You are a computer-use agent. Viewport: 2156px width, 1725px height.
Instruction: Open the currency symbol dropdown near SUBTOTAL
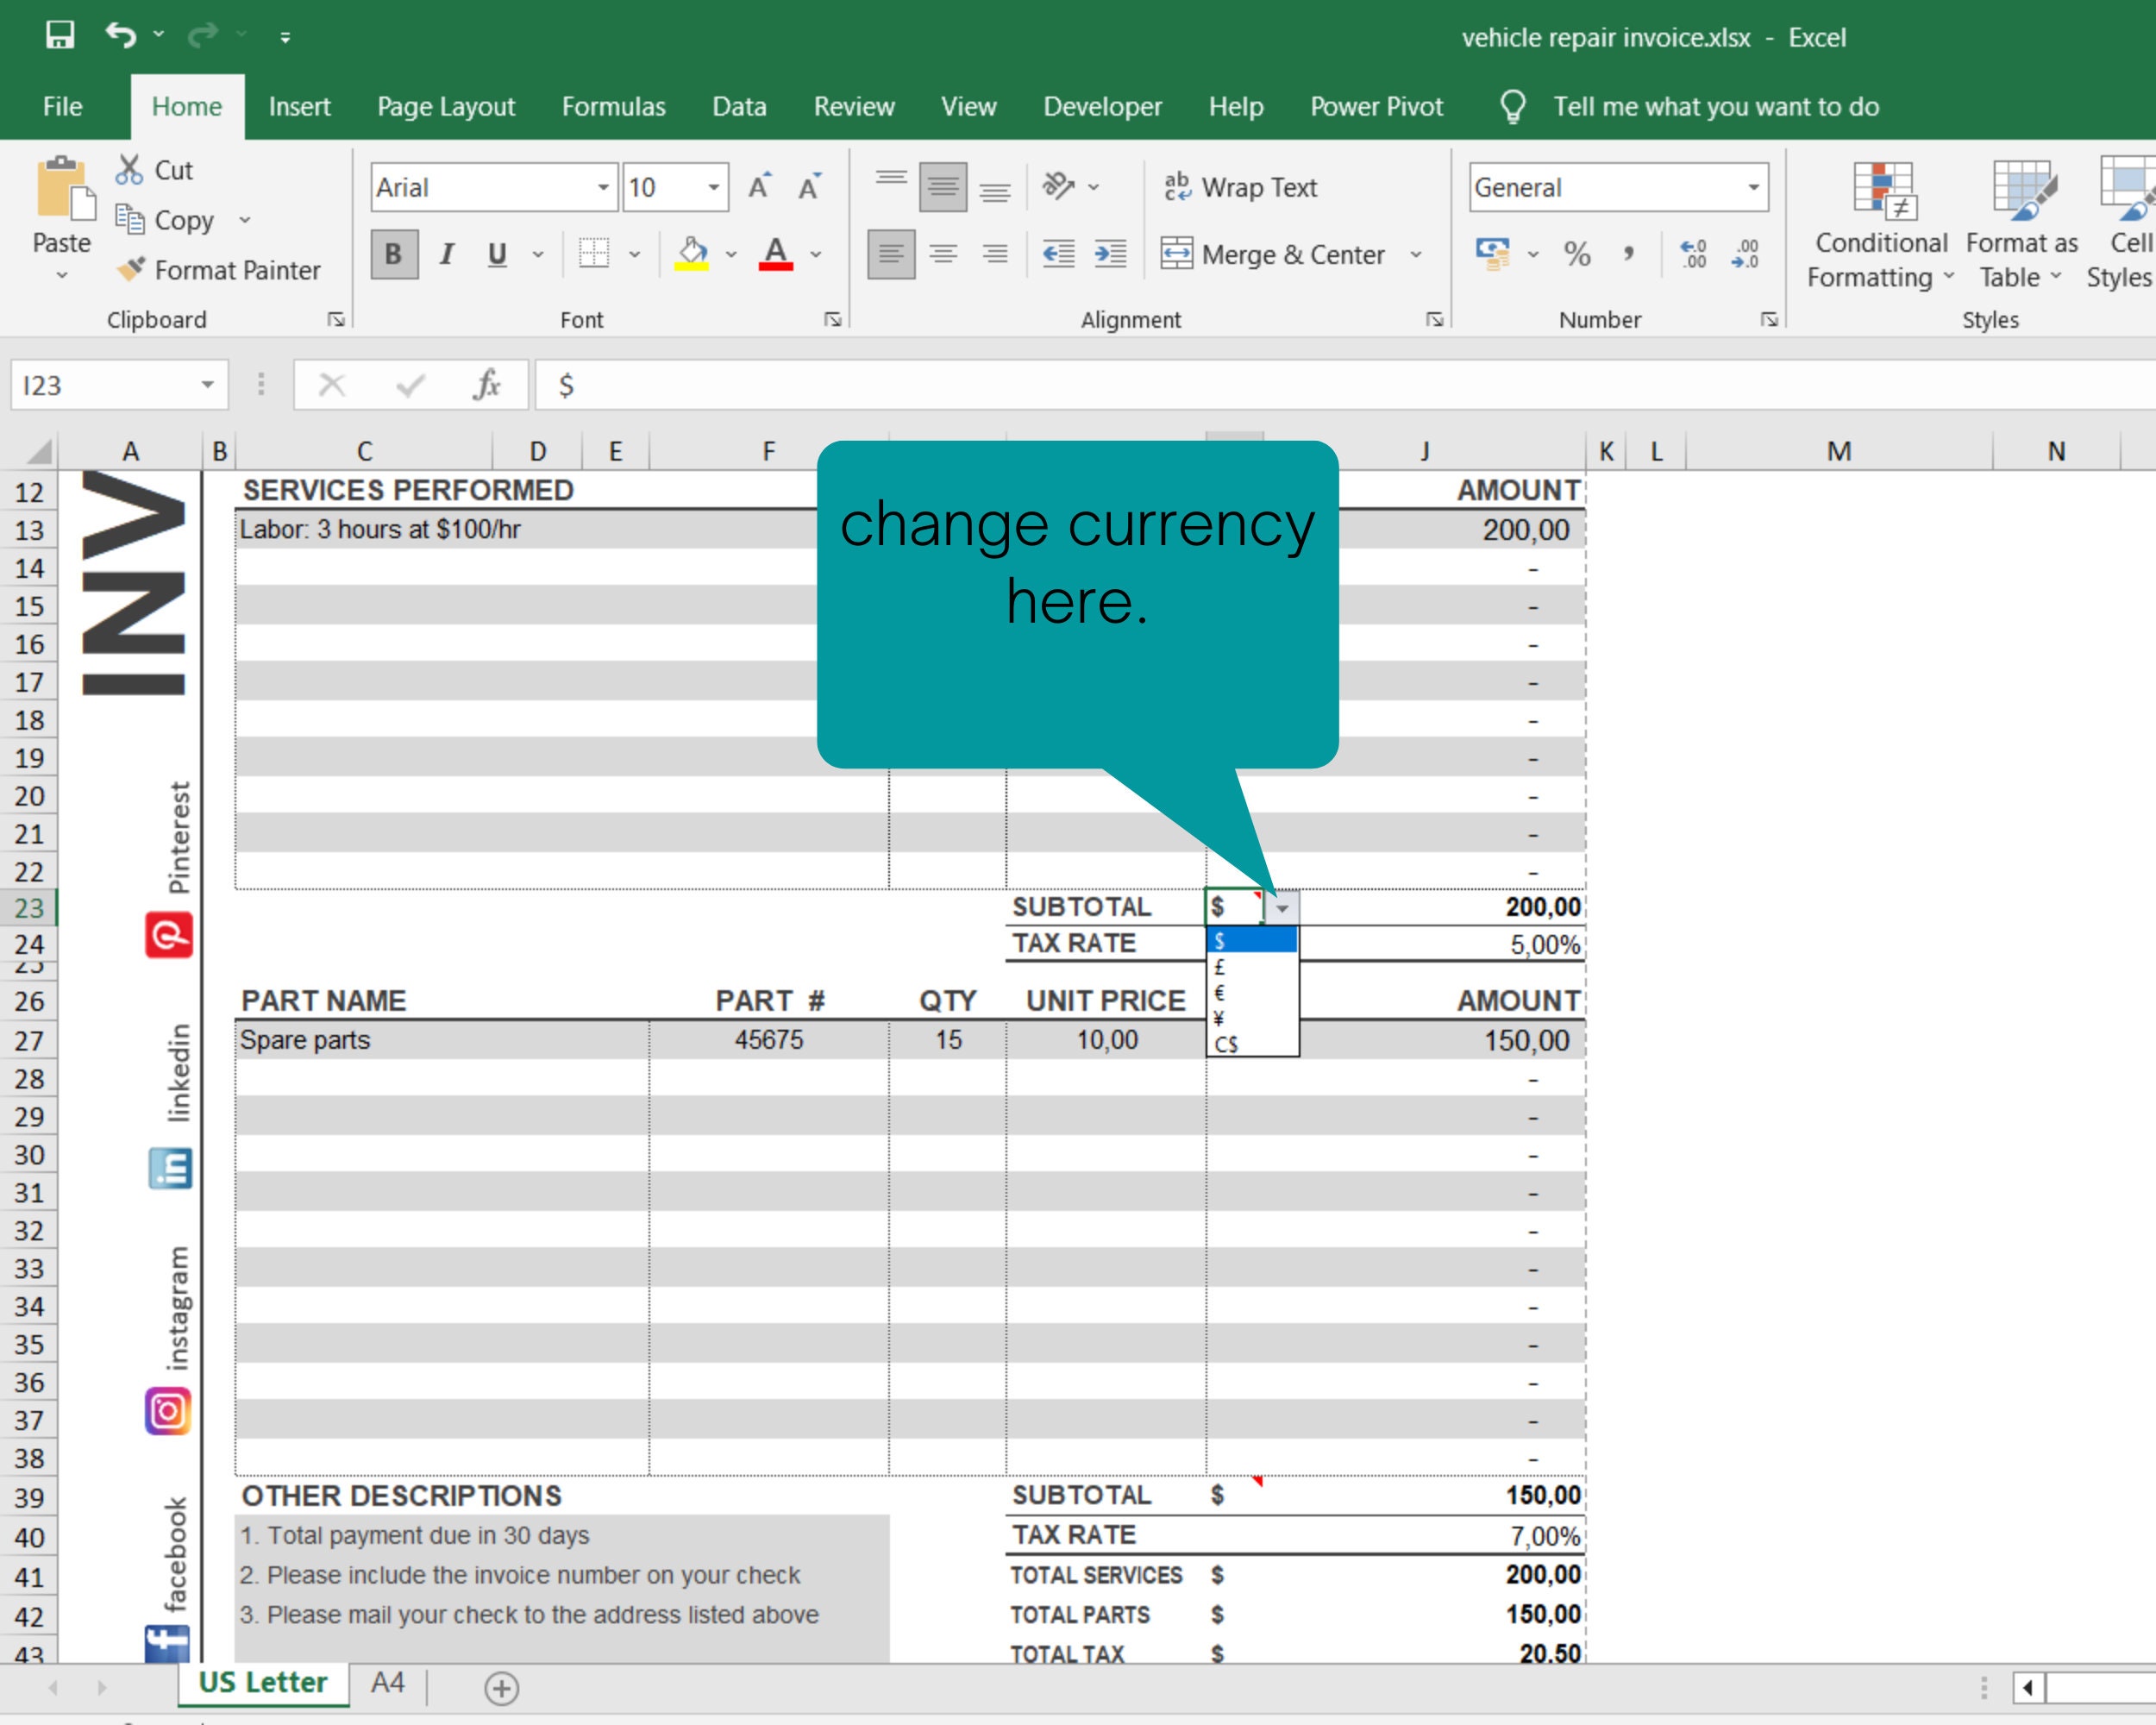[1283, 907]
